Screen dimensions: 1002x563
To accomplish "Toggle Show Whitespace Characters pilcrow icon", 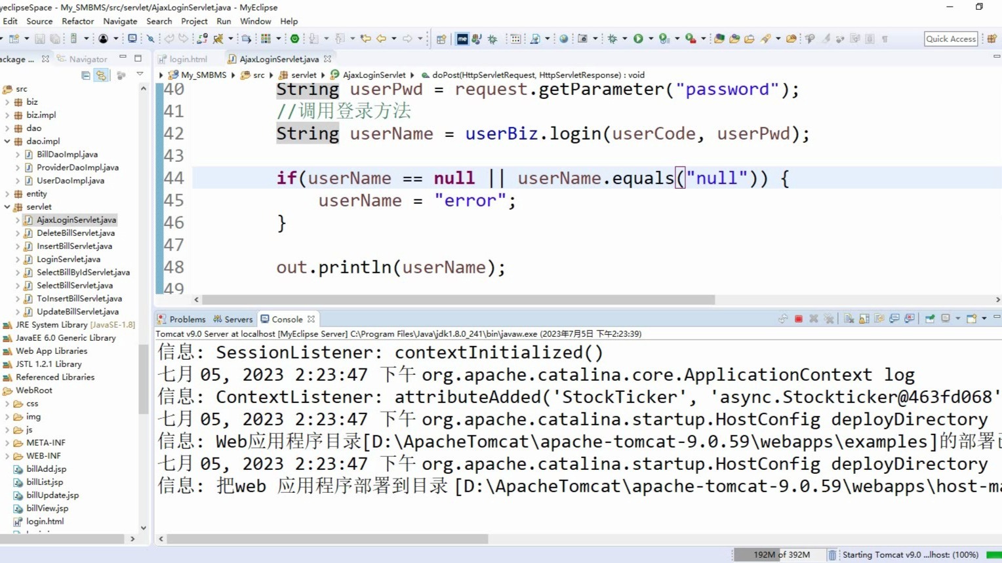I will click(x=885, y=39).
